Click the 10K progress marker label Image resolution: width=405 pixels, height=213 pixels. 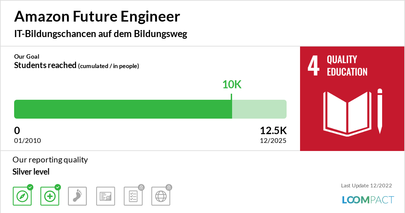pos(232,85)
